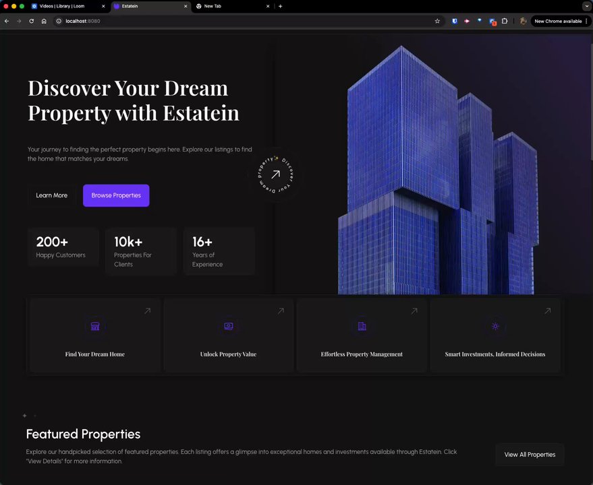Close the Estatein tab

[x=186, y=6]
